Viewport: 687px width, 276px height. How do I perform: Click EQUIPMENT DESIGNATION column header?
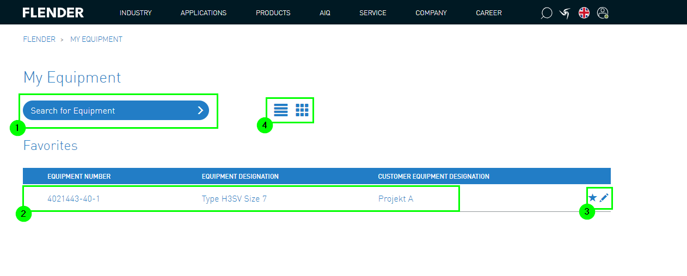coord(240,177)
